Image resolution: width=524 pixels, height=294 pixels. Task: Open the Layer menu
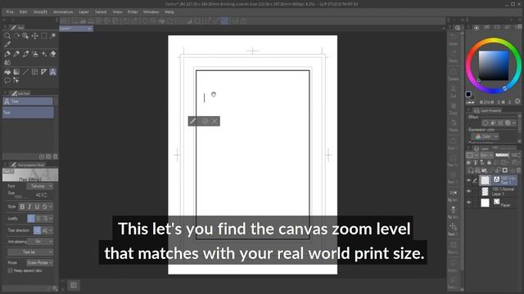click(x=84, y=11)
